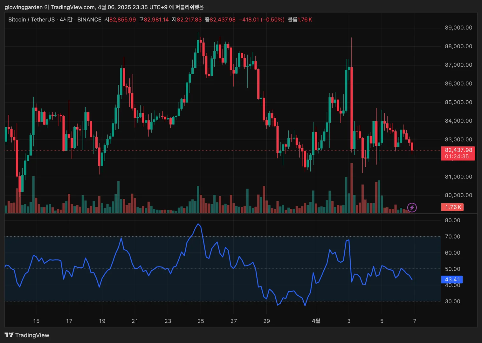Viewport: 482px width, 343px height.
Task: Click the 89,000.00 price axis label
Action: tap(458, 28)
